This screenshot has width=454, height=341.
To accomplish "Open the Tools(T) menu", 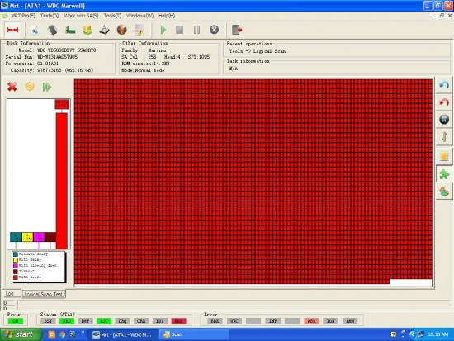I will (112, 16).
